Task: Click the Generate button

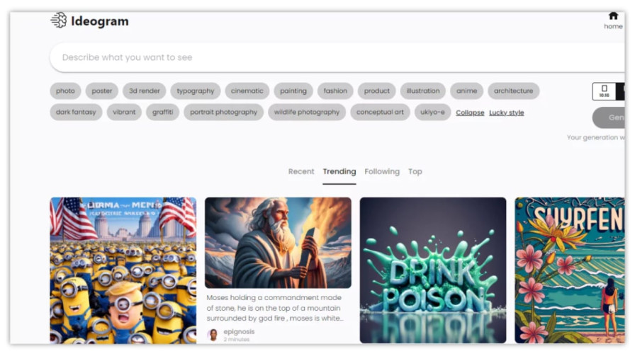Action: [609, 117]
